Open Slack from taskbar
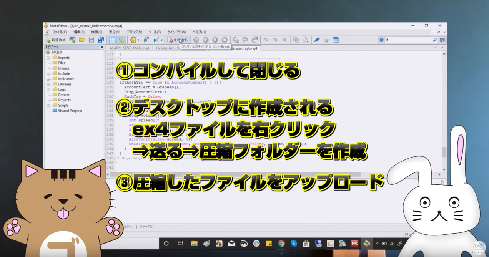This screenshot has width=489, height=257. (256, 244)
